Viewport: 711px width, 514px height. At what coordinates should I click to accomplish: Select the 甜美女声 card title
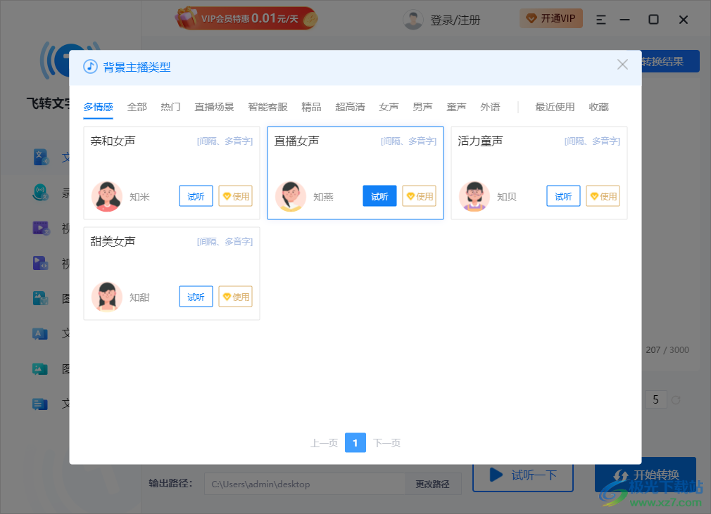tap(113, 241)
